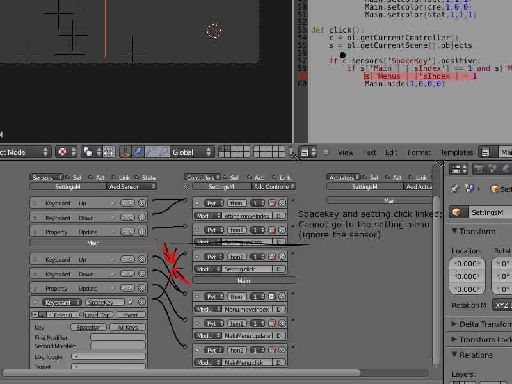
Task: Open the viewport shading sphere selector
Action: click(x=67, y=152)
